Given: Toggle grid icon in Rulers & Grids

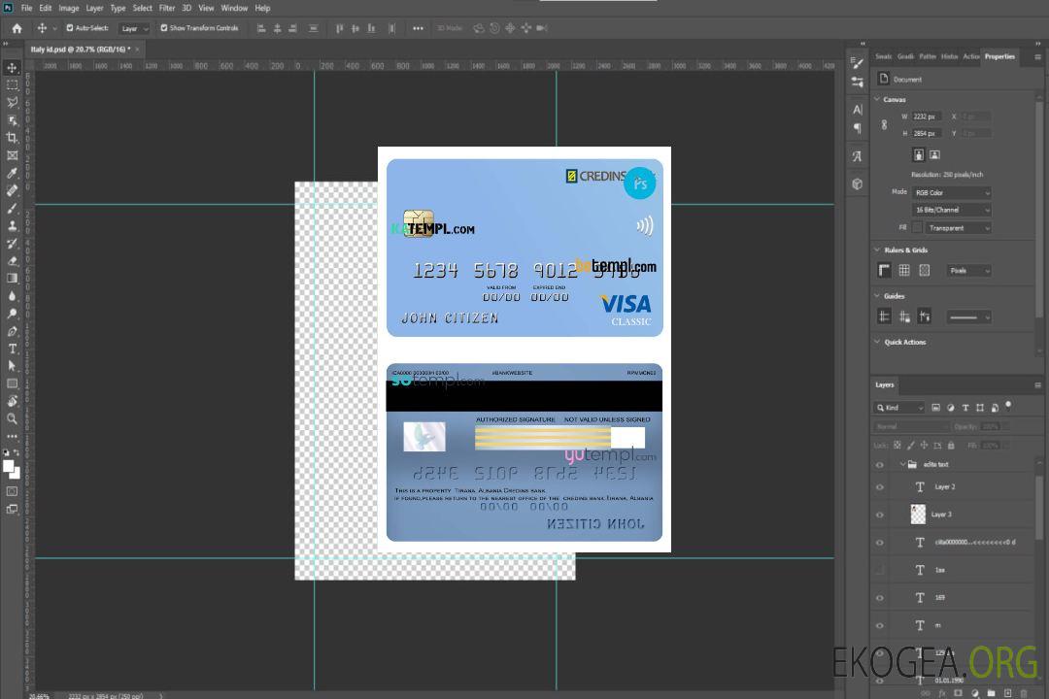Looking at the screenshot, I should pos(904,270).
